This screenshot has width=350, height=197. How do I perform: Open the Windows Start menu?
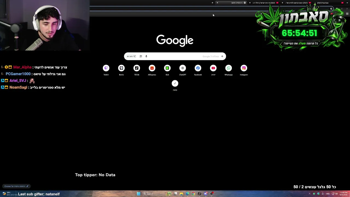139,194
